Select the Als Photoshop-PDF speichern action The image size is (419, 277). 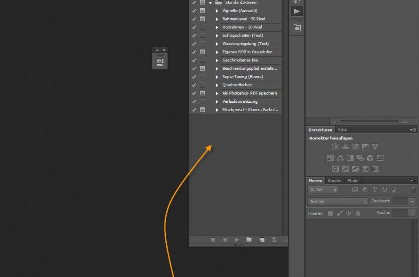point(249,93)
